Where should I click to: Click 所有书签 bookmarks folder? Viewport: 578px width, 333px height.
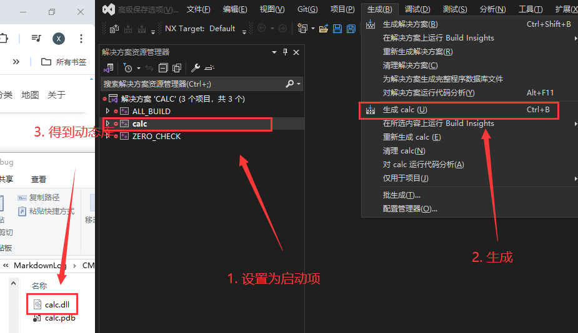[64, 62]
